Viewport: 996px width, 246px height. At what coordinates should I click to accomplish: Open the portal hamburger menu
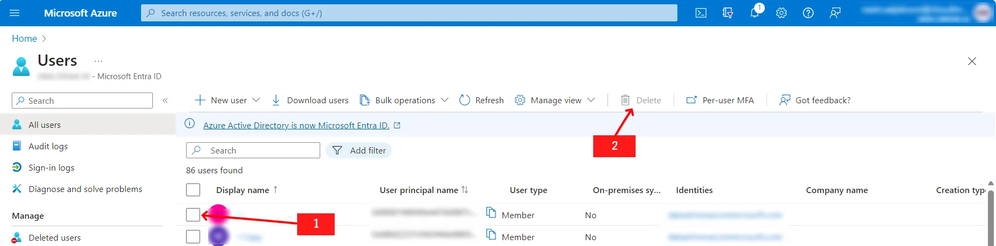(x=14, y=13)
